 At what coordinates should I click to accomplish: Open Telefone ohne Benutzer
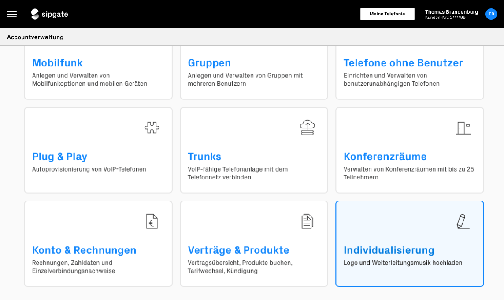(403, 63)
